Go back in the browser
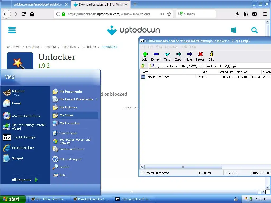 pyautogui.click(x=6, y=14)
